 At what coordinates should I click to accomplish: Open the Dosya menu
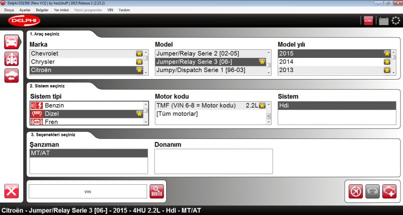point(9,10)
